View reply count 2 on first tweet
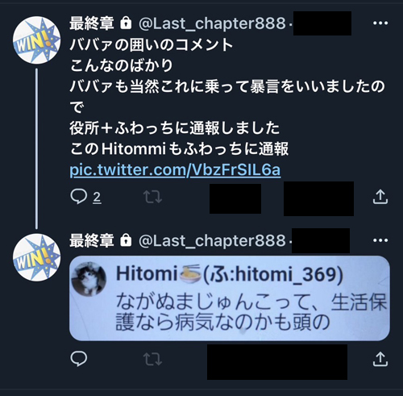 tap(97, 198)
